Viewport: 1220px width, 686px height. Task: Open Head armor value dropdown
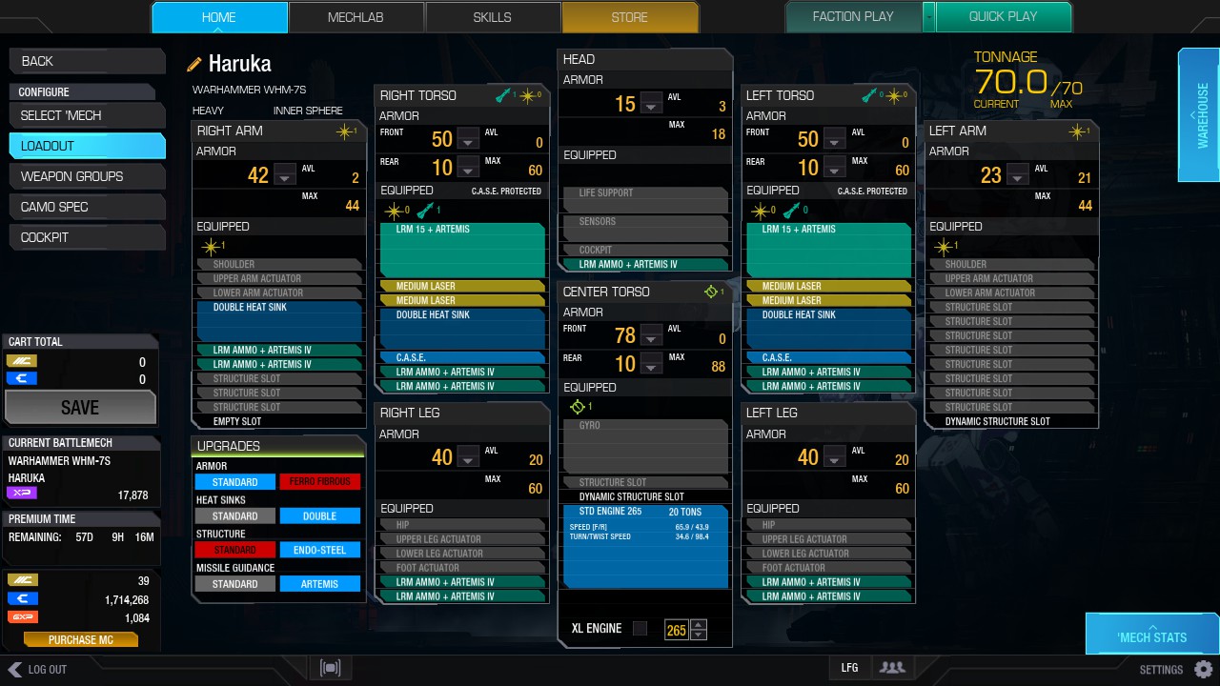coord(651,104)
